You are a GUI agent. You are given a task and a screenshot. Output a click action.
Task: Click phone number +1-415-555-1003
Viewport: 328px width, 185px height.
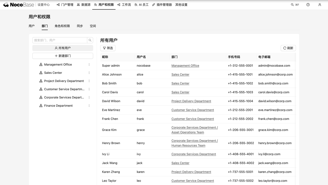(x=240, y=92)
